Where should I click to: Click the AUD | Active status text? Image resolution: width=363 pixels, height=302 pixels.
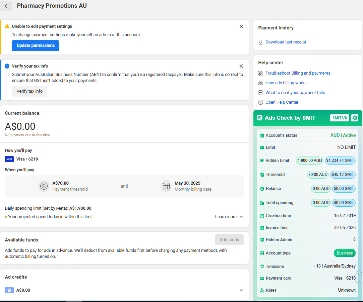pos(343,135)
